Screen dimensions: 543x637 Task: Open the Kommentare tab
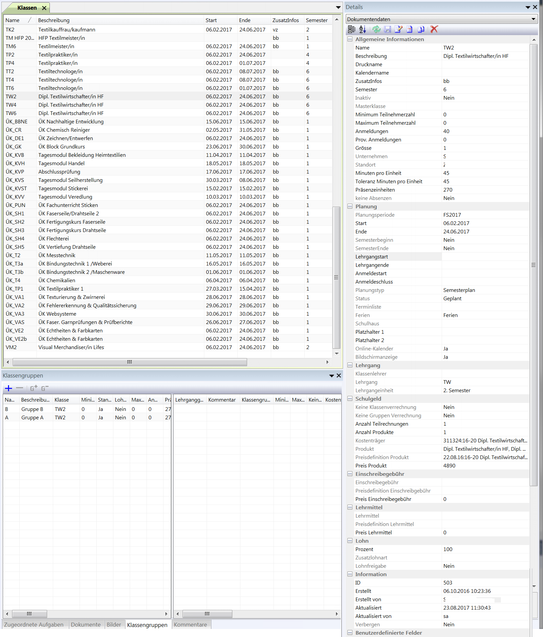coord(190,625)
